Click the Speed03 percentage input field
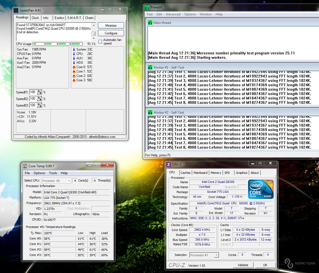The width and height of the screenshot is (319, 273). (33, 105)
